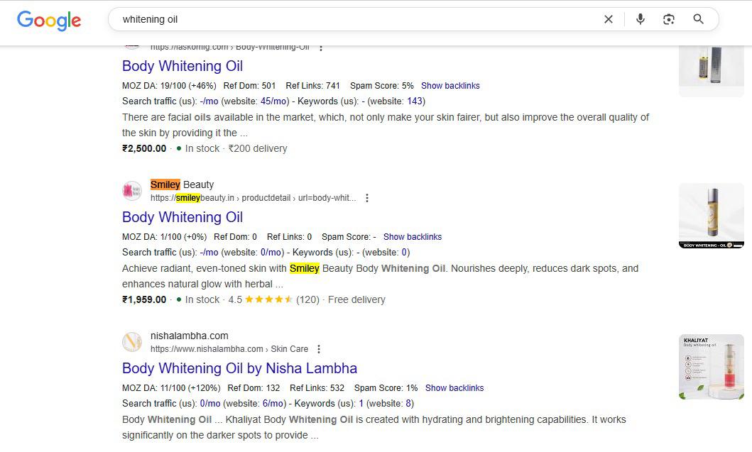
Task: Show backlinks for the MOZ DA 19/100 result
Action: (x=450, y=86)
